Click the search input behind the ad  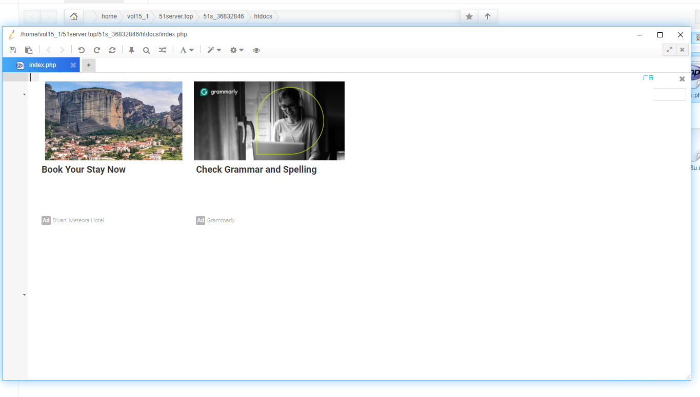pyautogui.click(x=670, y=94)
